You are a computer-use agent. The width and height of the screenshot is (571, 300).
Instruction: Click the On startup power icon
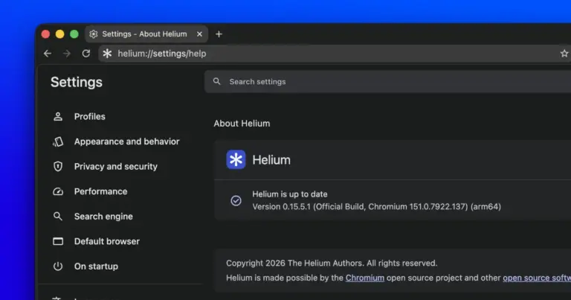click(x=58, y=267)
